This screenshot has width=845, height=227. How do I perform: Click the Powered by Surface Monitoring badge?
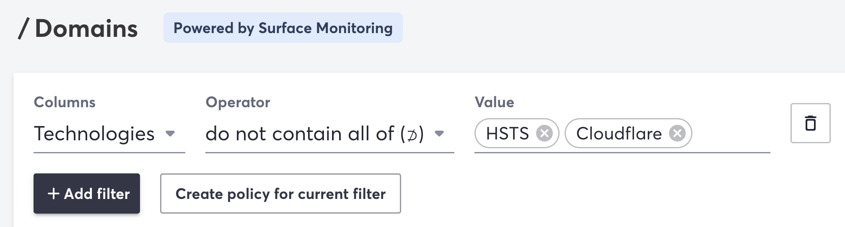(283, 28)
